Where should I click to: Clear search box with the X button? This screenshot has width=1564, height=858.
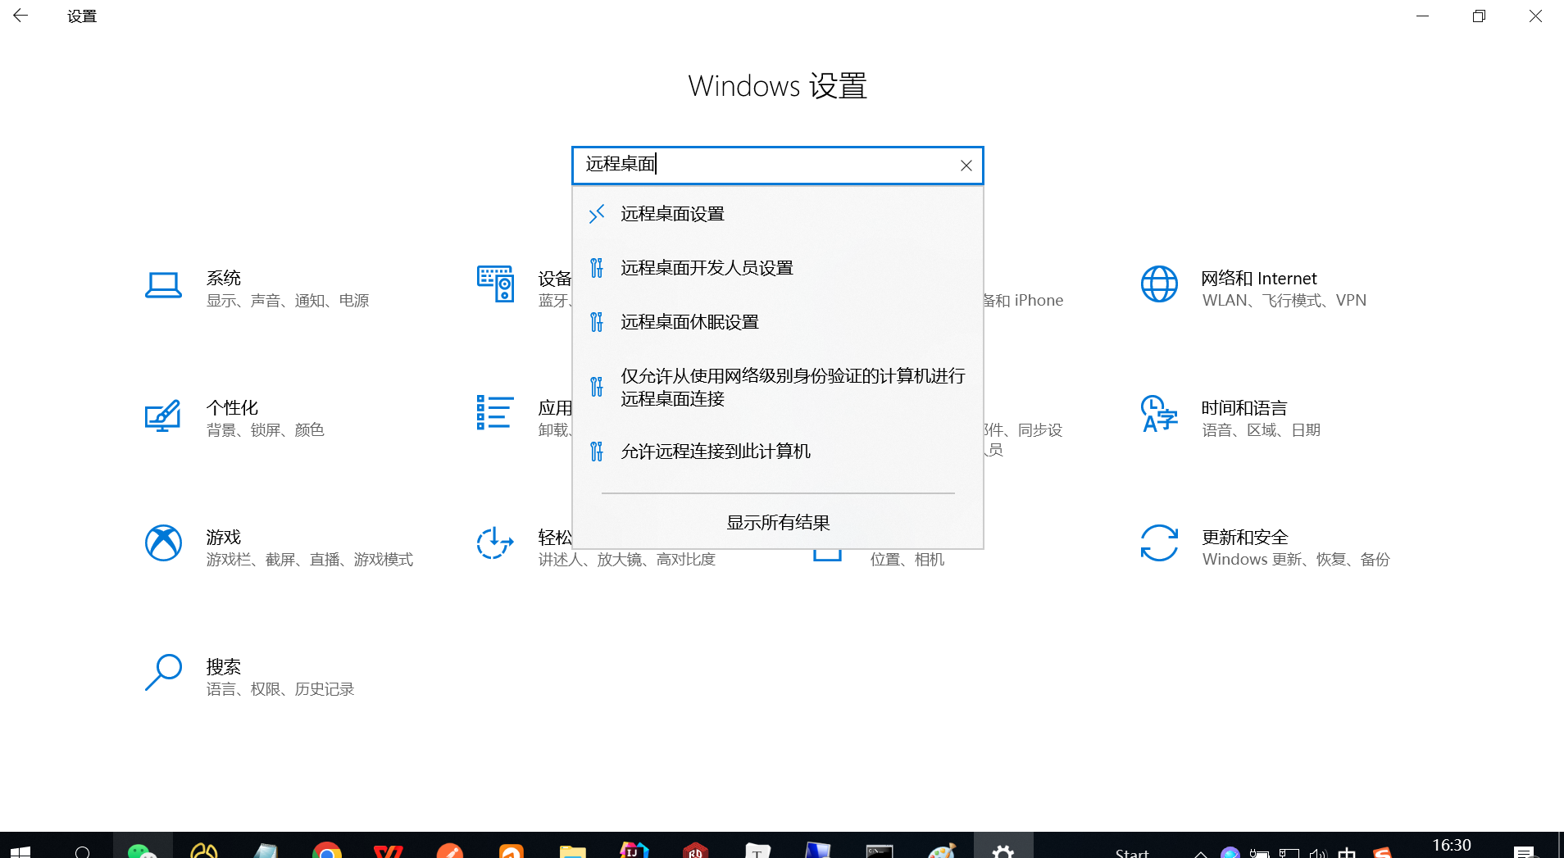click(966, 166)
